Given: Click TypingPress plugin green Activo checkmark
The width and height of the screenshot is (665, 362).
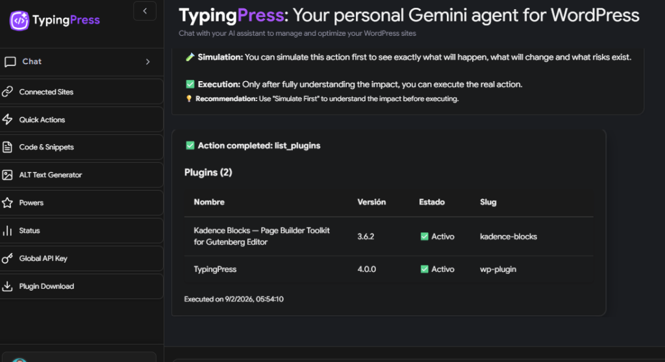Looking at the screenshot, I should [x=425, y=269].
